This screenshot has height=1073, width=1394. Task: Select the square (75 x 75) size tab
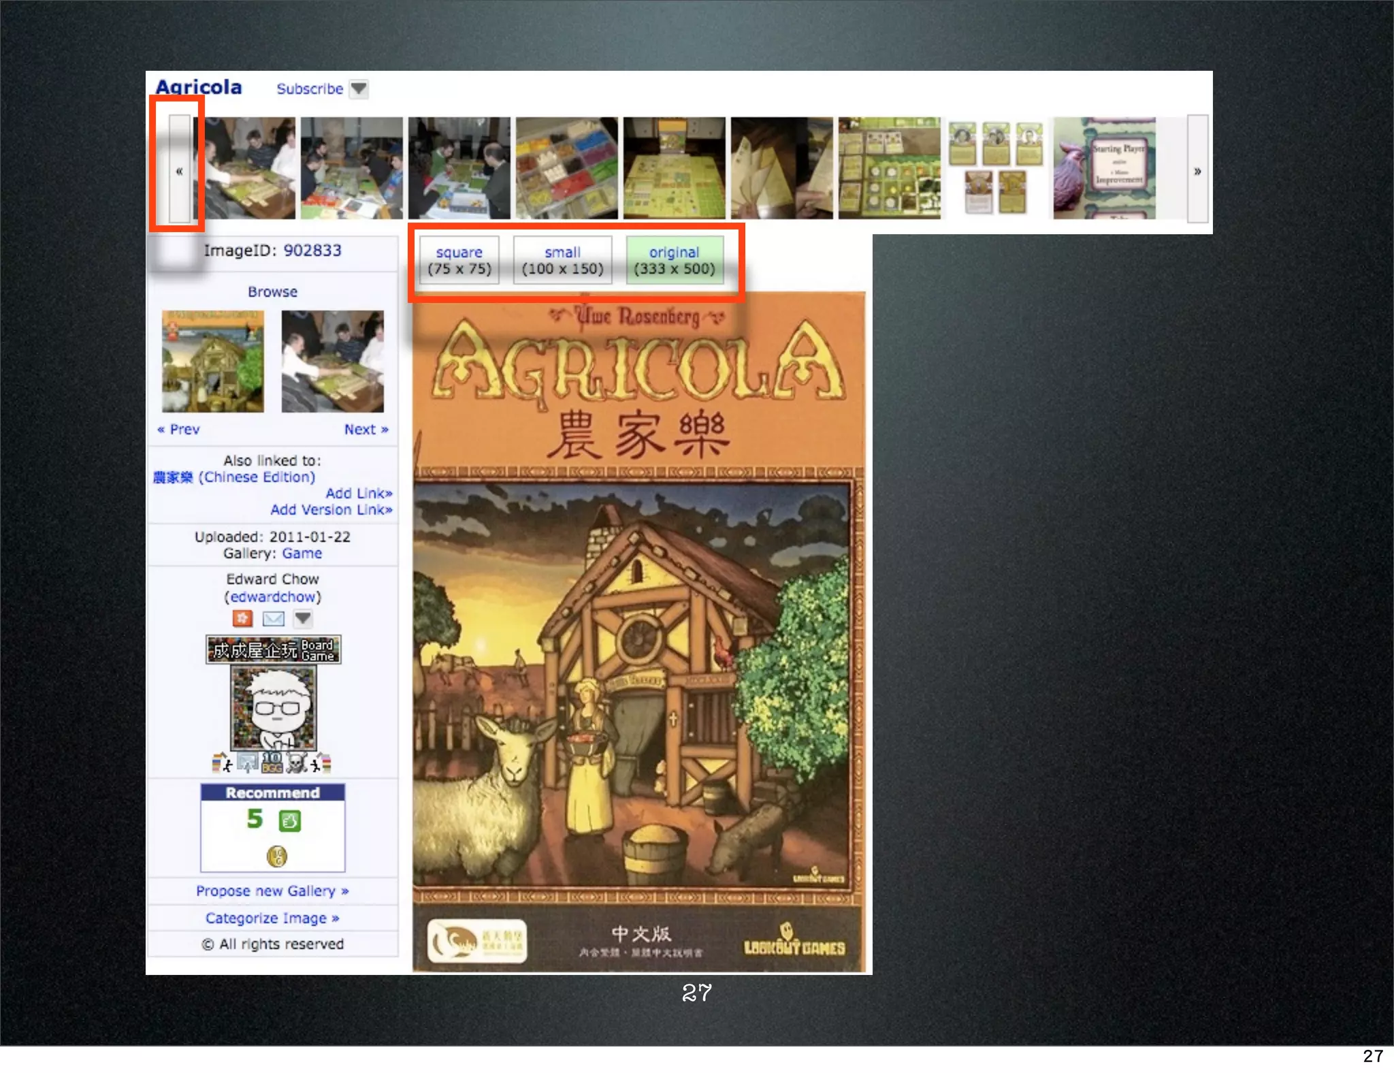(x=459, y=260)
